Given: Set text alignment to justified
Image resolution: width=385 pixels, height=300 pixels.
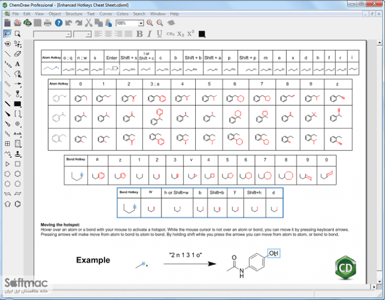Looking at the screenshot, I should tap(128, 34).
